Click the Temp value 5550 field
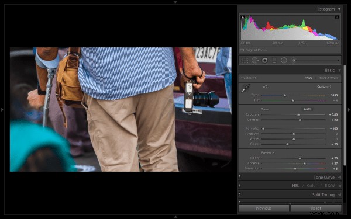The image size is (351, 219). 334,95
